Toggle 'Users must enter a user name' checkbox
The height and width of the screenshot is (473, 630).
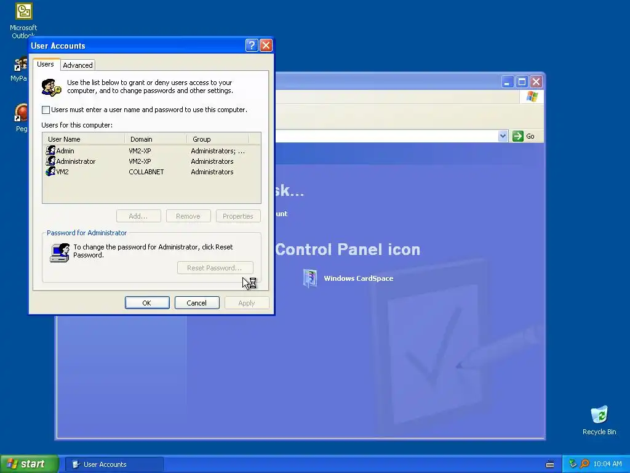tap(46, 110)
